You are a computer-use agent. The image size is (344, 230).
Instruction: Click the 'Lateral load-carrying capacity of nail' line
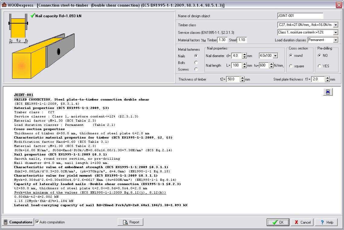point(101,205)
